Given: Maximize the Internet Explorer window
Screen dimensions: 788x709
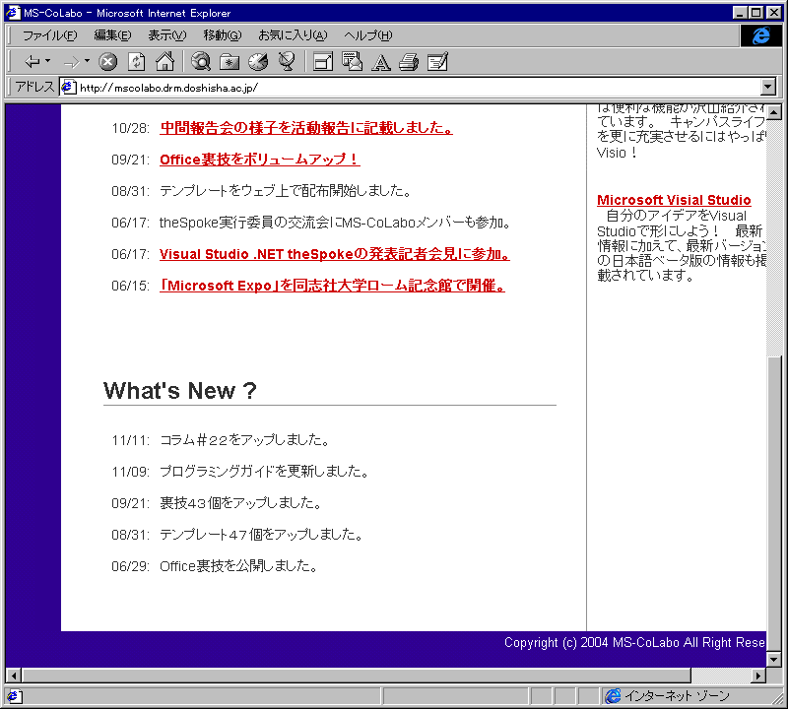Looking at the screenshot, I should [755, 13].
